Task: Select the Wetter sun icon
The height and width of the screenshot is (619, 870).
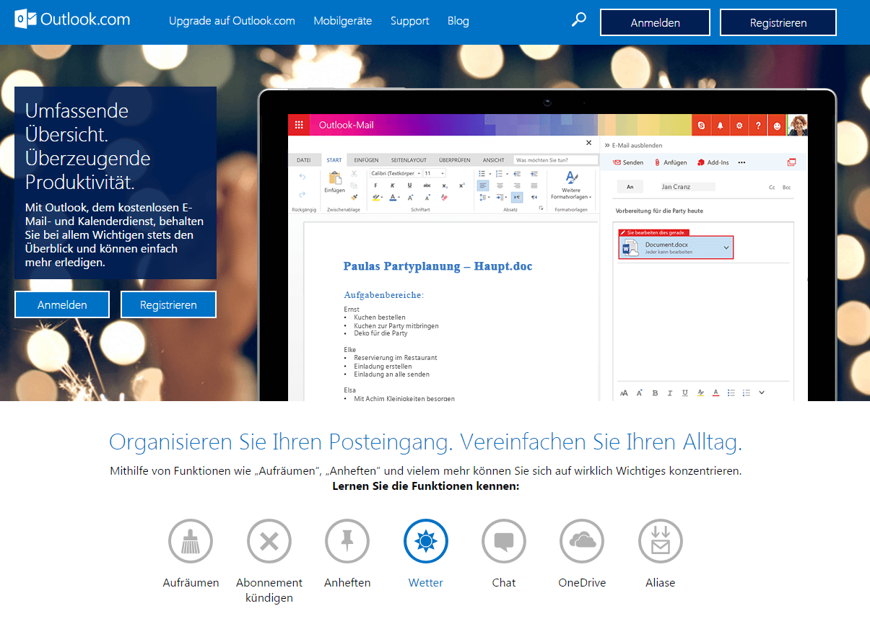Action: [426, 540]
